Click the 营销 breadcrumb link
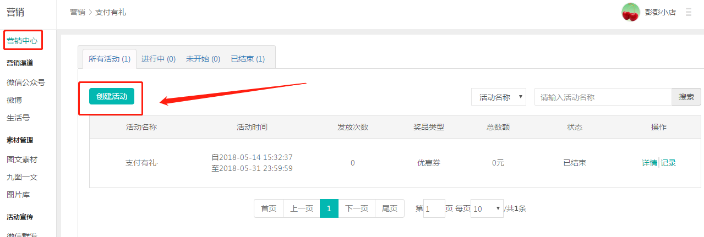Image resolution: width=704 pixels, height=237 pixels. tap(78, 12)
